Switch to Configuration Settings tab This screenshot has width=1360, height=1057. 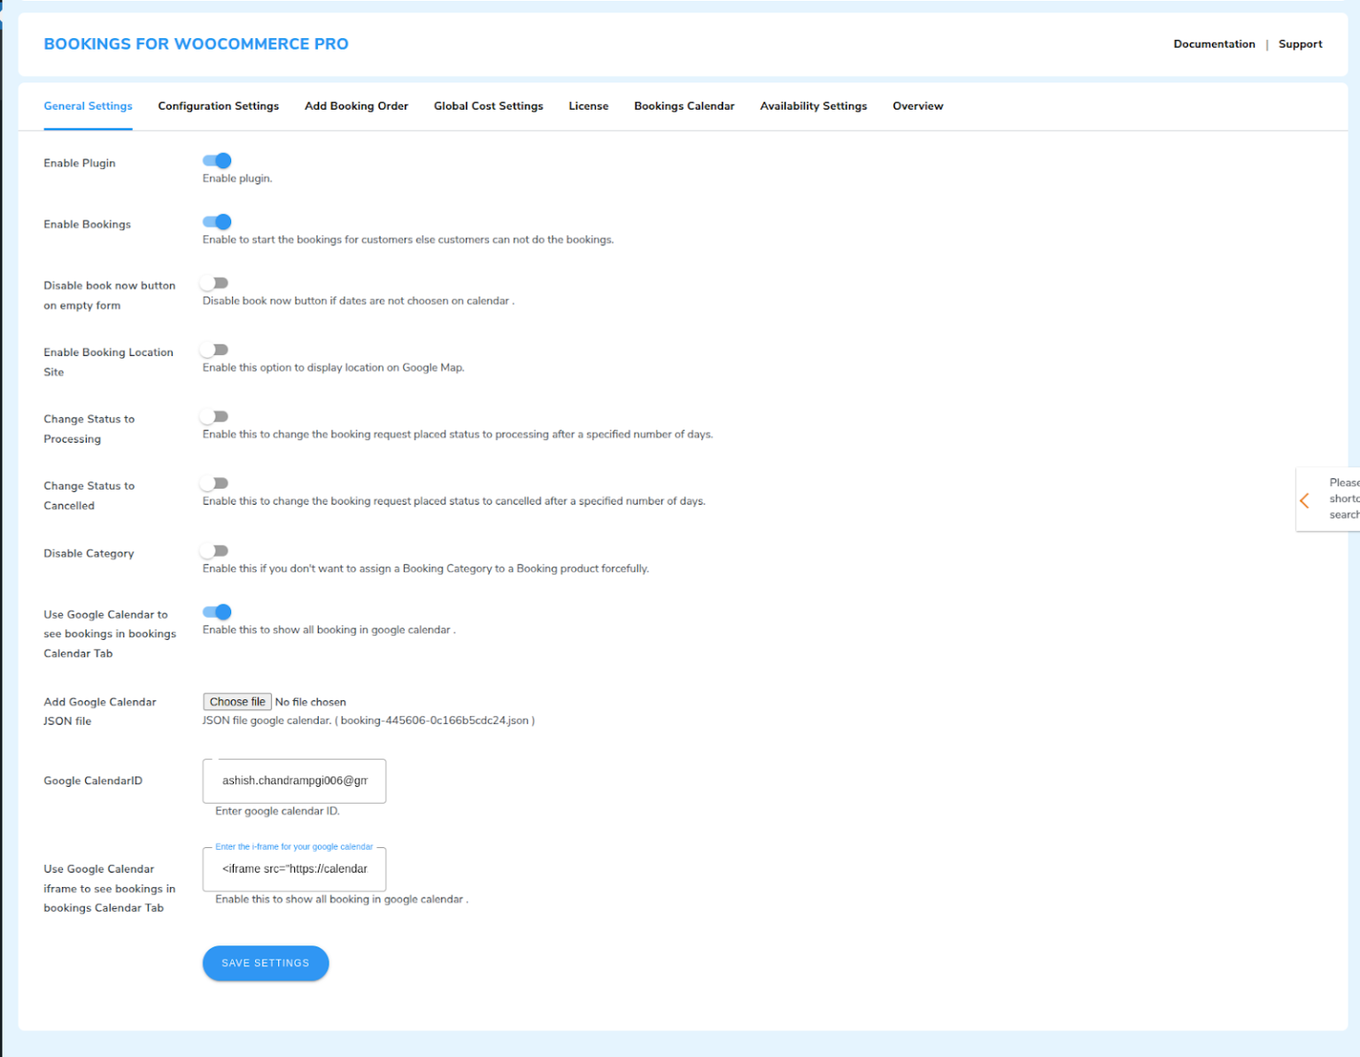coord(218,106)
